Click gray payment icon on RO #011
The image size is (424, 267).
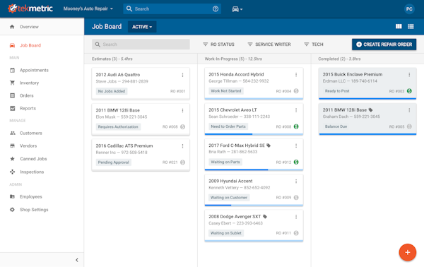(296, 233)
